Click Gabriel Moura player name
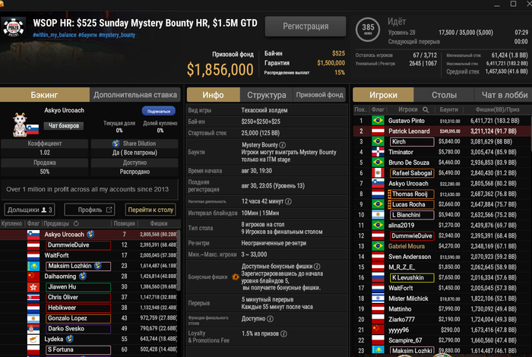The height and width of the screenshot is (357, 532). [x=406, y=246]
